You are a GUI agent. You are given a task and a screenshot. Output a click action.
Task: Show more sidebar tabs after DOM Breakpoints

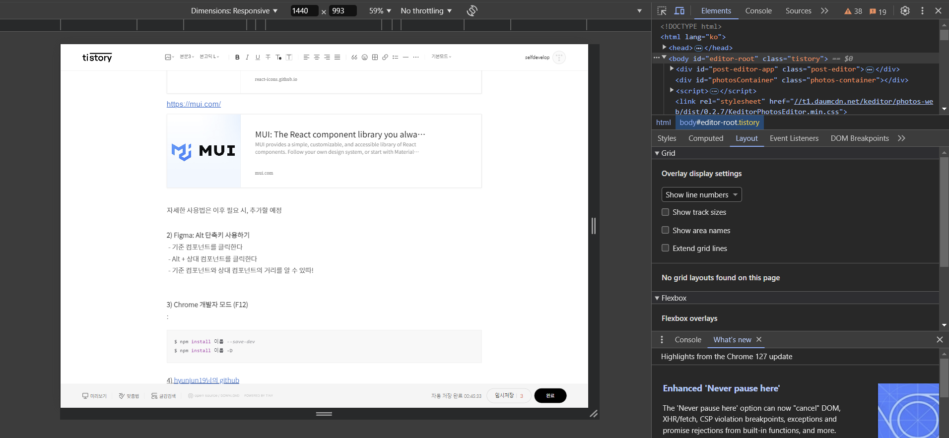[901, 138]
